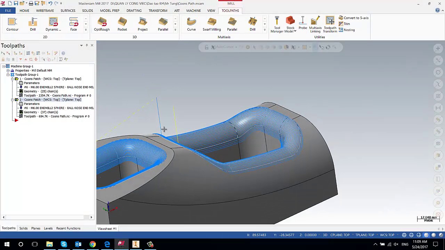Image resolution: width=445 pixels, height=250 pixels.
Task: Toggle 3D mode in the status bar
Action: (325, 235)
